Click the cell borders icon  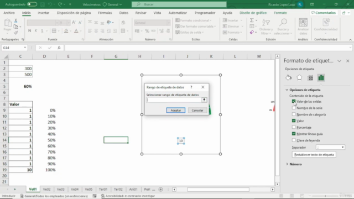point(54,31)
